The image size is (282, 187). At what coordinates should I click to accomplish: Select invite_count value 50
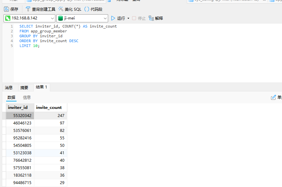(51, 146)
